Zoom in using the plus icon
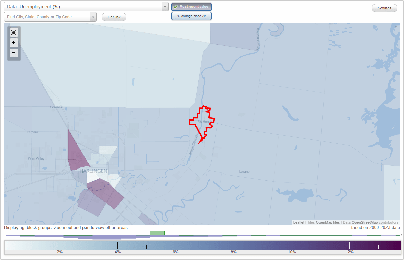Viewport: 404px width, 260px height. (14, 43)
